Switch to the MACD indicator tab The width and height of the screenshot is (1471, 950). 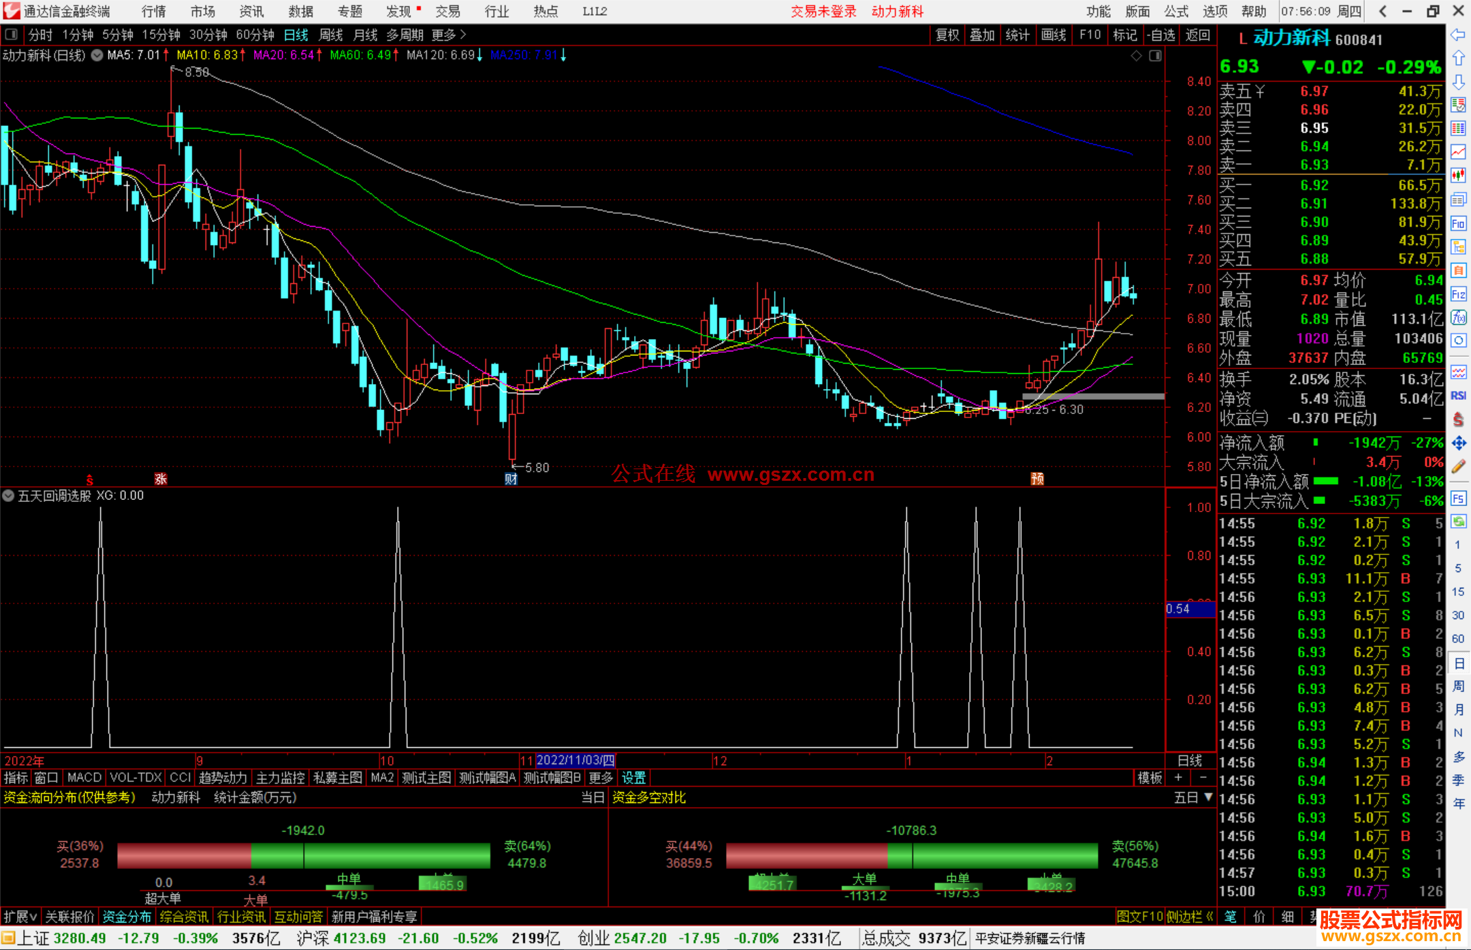[84, 778]
